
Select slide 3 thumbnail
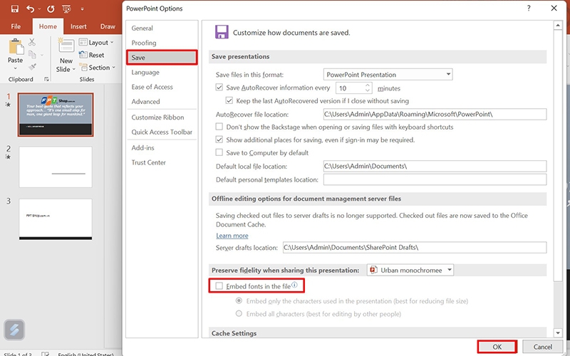coord(56,219)
